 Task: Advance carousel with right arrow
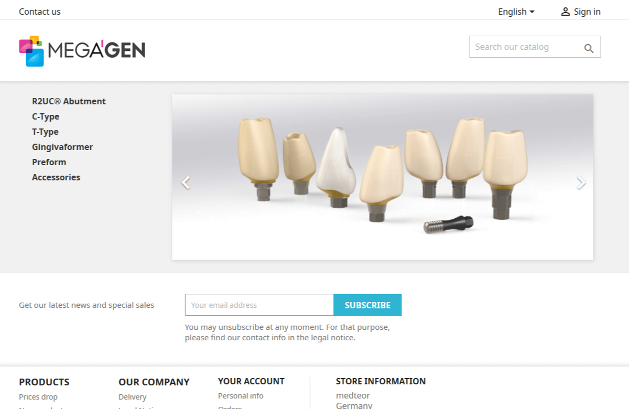(581, 182)
